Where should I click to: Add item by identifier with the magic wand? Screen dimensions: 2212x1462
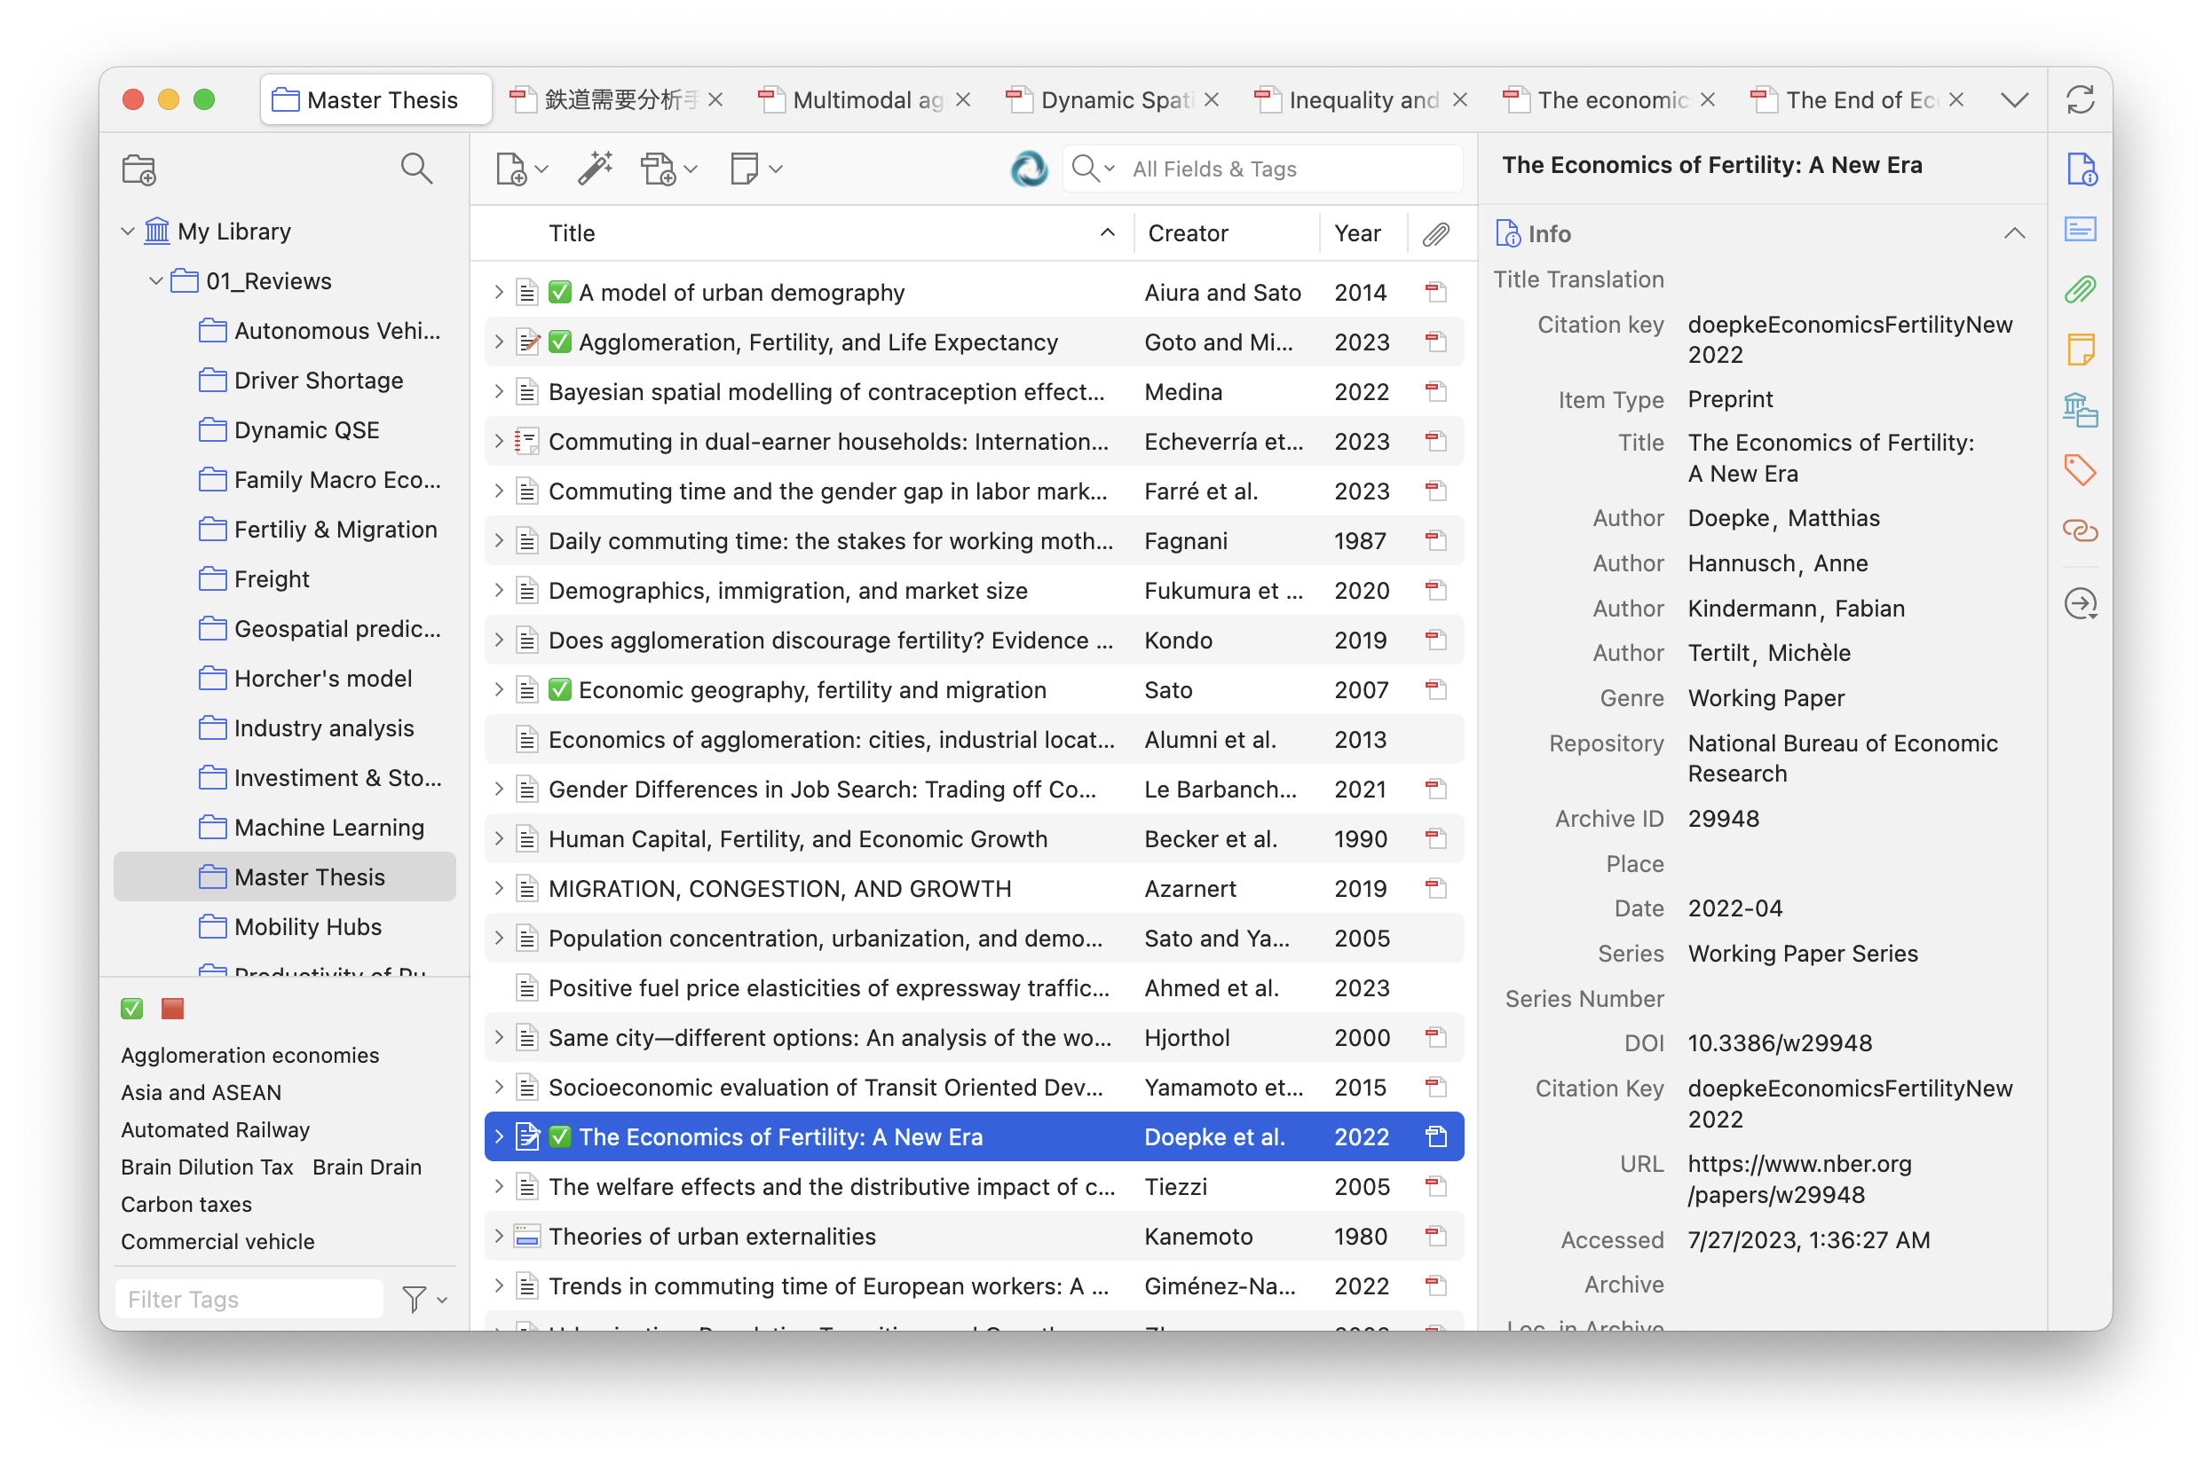596,169
